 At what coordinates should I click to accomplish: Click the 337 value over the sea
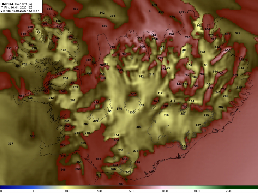11,144
